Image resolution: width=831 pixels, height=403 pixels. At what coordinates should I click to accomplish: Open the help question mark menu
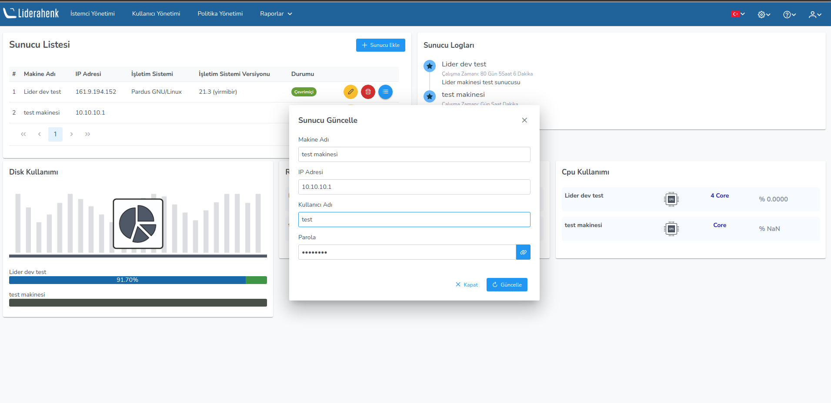[789, 14]
